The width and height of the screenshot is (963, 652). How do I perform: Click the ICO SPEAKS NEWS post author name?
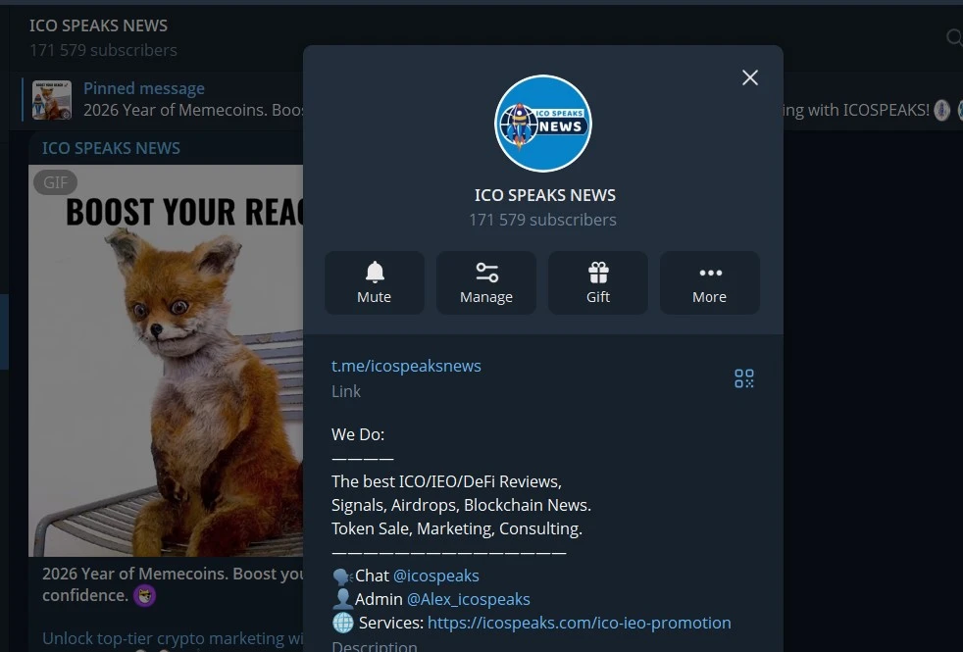[111, 148]
